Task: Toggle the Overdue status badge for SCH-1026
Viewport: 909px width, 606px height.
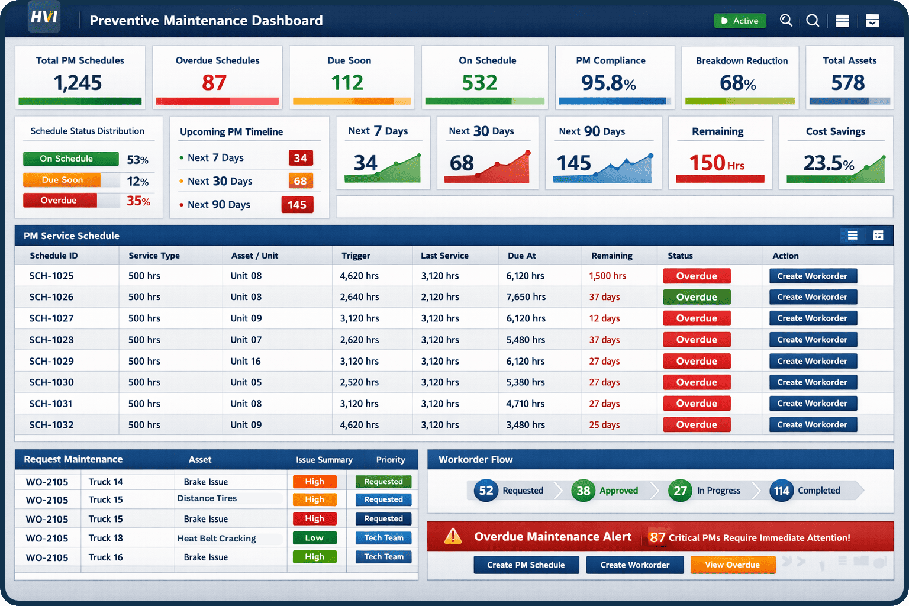Action: pos(697,296)
